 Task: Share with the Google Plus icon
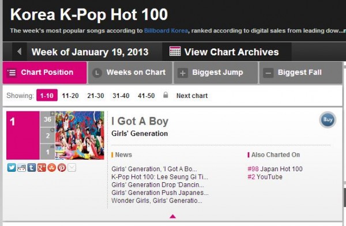tap(42, 168)
